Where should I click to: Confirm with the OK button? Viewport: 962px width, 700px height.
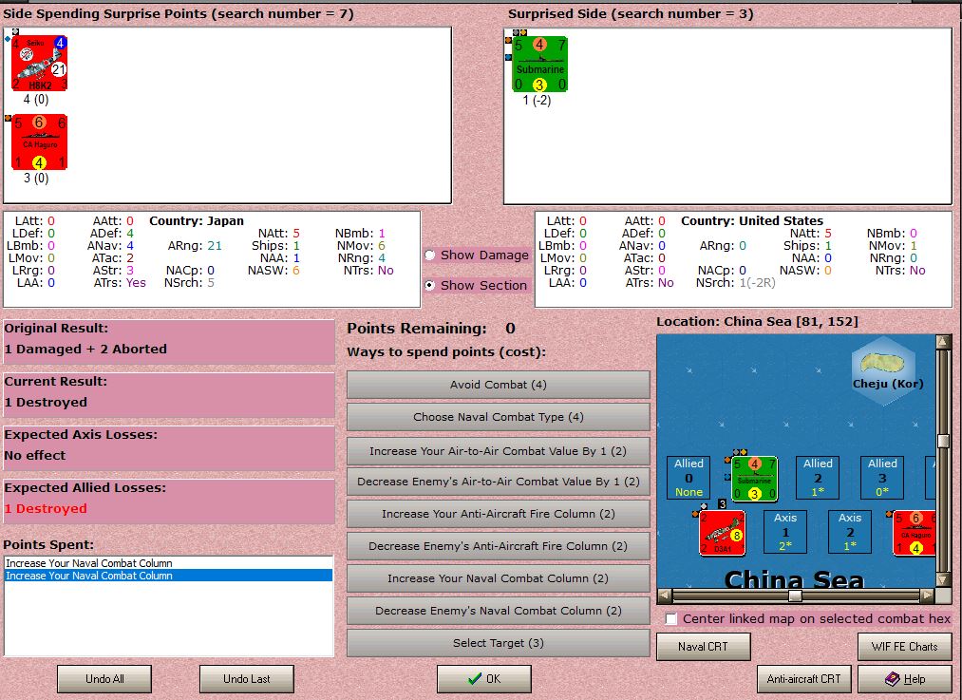pyautogui.click(x=484, y=679)
